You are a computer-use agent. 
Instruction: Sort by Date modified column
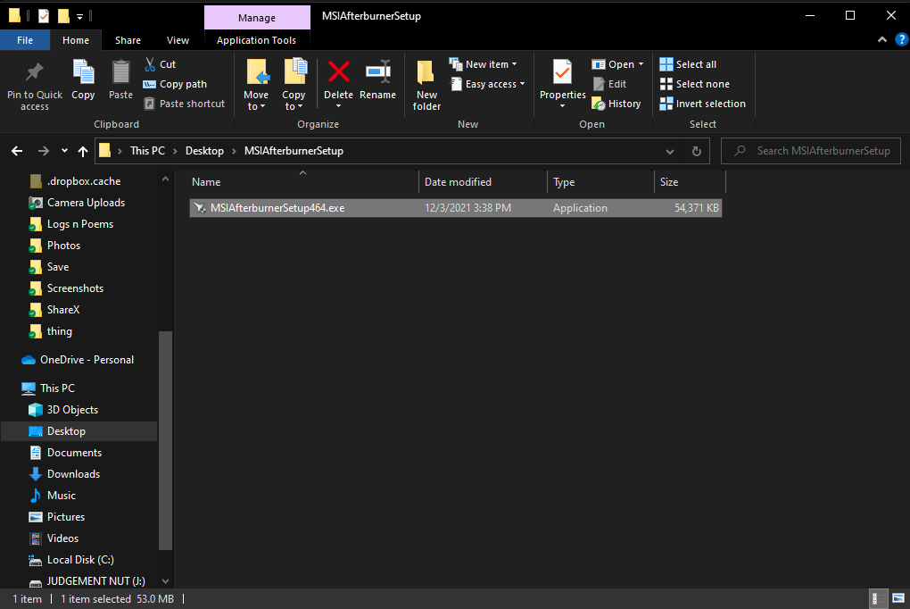[x=483, y=182]
